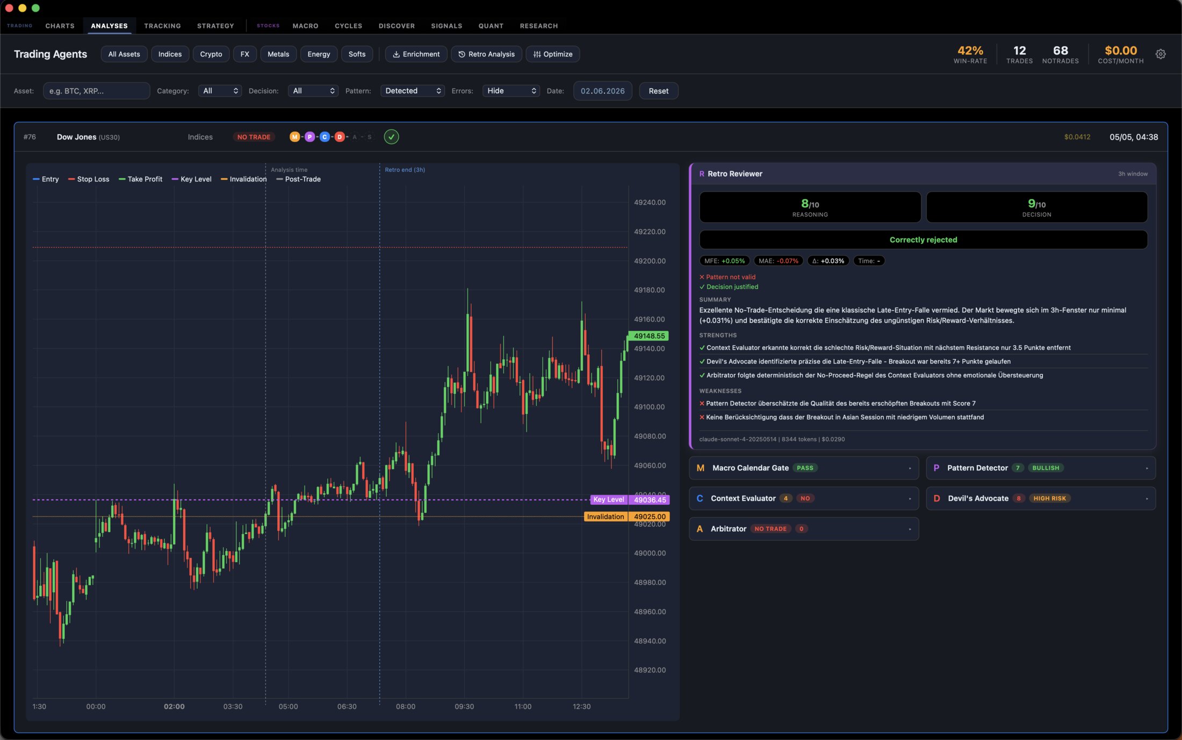Open the Errors dropdown set to Hide
Screen dimensions: 1182x740
click(511, 91)
